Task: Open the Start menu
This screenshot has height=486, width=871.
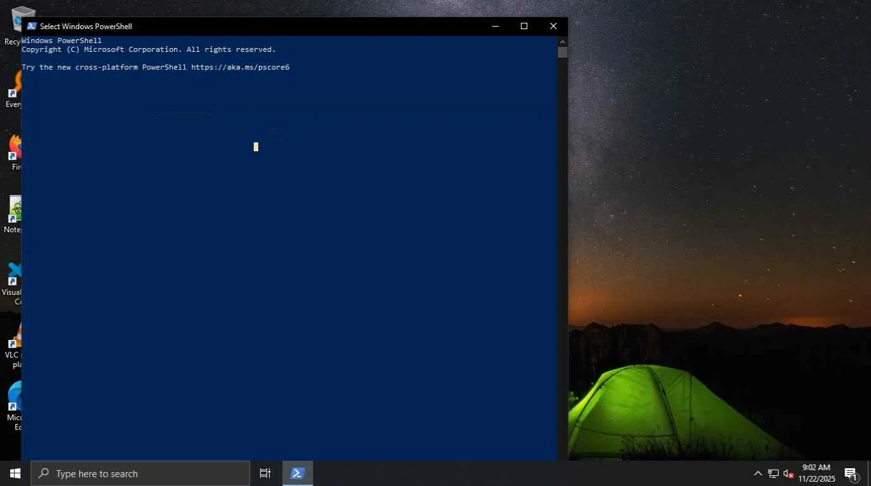Action: 15,473
